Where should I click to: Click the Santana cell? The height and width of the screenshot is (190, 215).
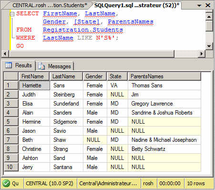[66, 167]
